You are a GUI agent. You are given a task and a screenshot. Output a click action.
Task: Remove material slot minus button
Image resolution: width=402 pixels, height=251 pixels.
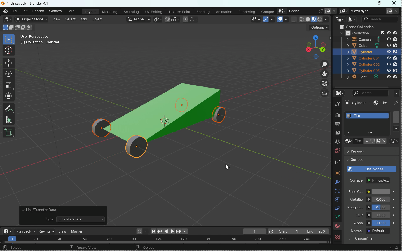(x=396, y=121)
